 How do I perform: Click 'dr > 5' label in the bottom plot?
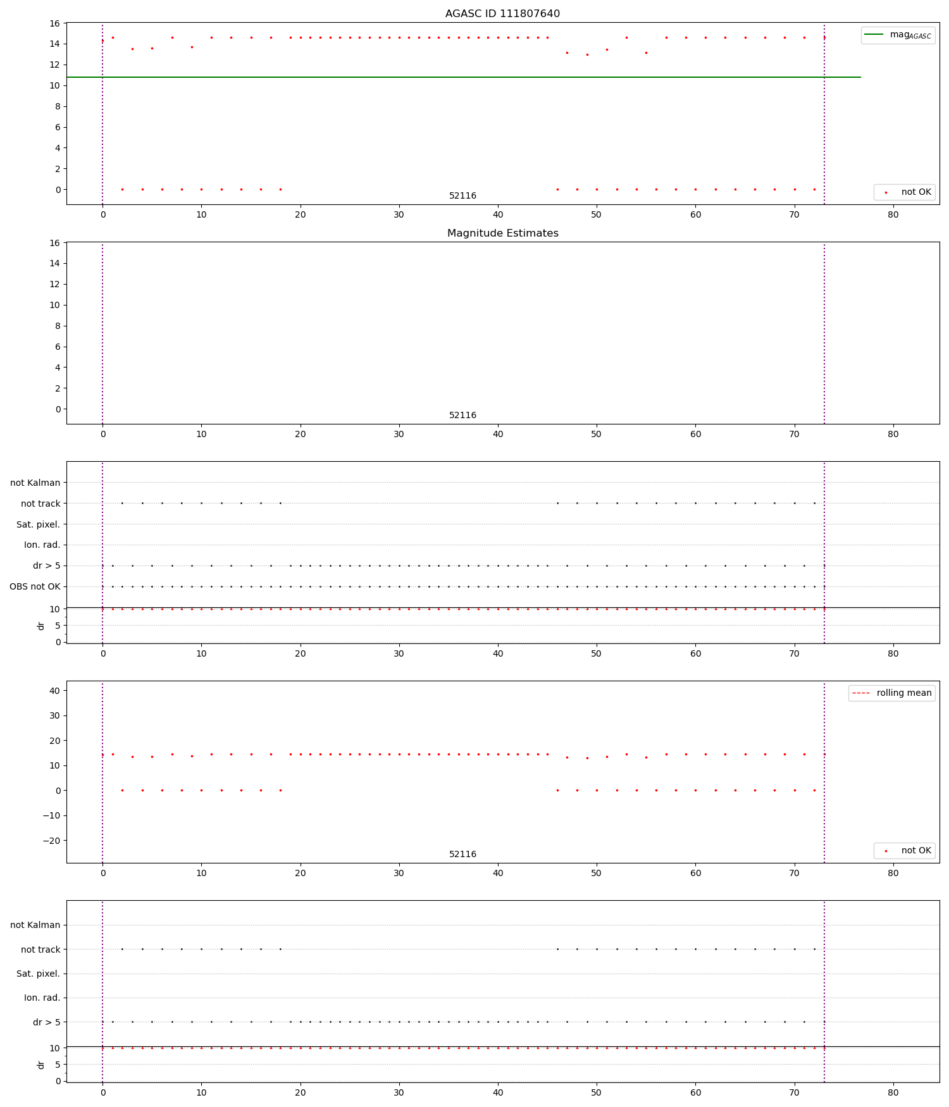47,1022
